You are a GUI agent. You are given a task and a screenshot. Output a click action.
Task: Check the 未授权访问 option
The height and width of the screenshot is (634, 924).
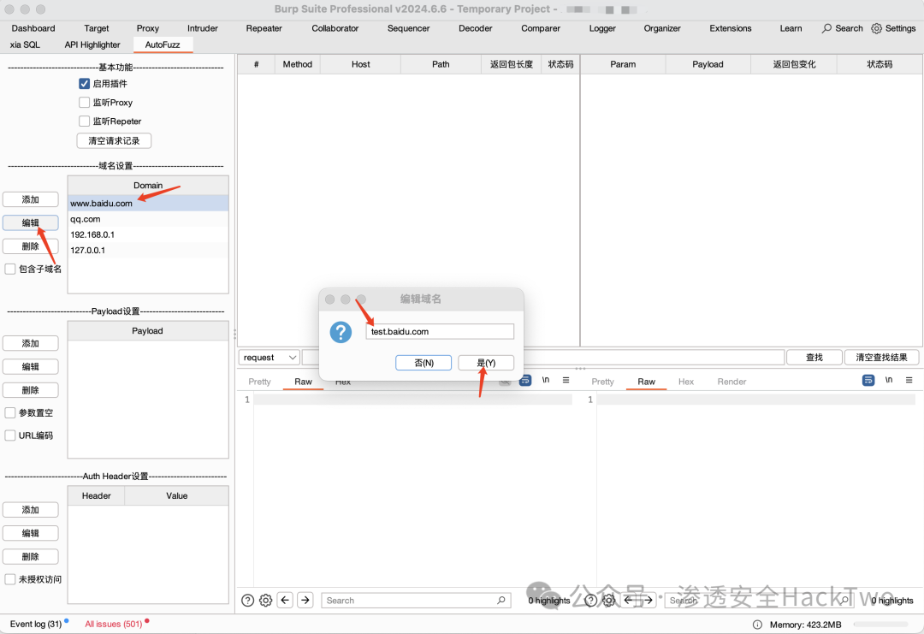click(x=10, y=579)
